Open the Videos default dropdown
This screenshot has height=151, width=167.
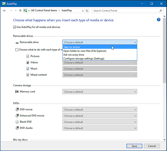(x=100, y=63)
